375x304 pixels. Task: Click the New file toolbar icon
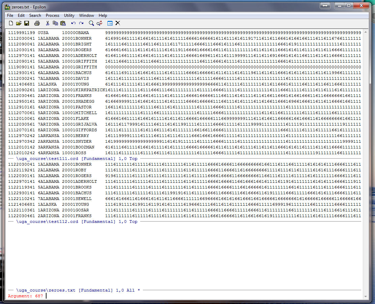pyautogui.click(x=11, y=23)
